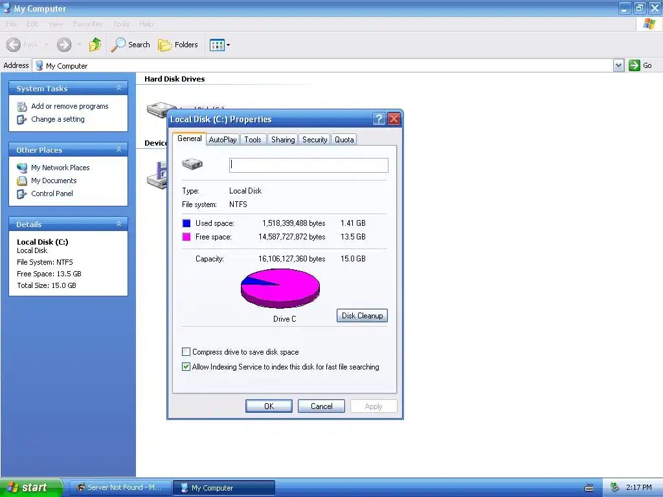Toggle the Folders pane button
Viewport: 663px width, 497px height.
[x=177, y=45]
